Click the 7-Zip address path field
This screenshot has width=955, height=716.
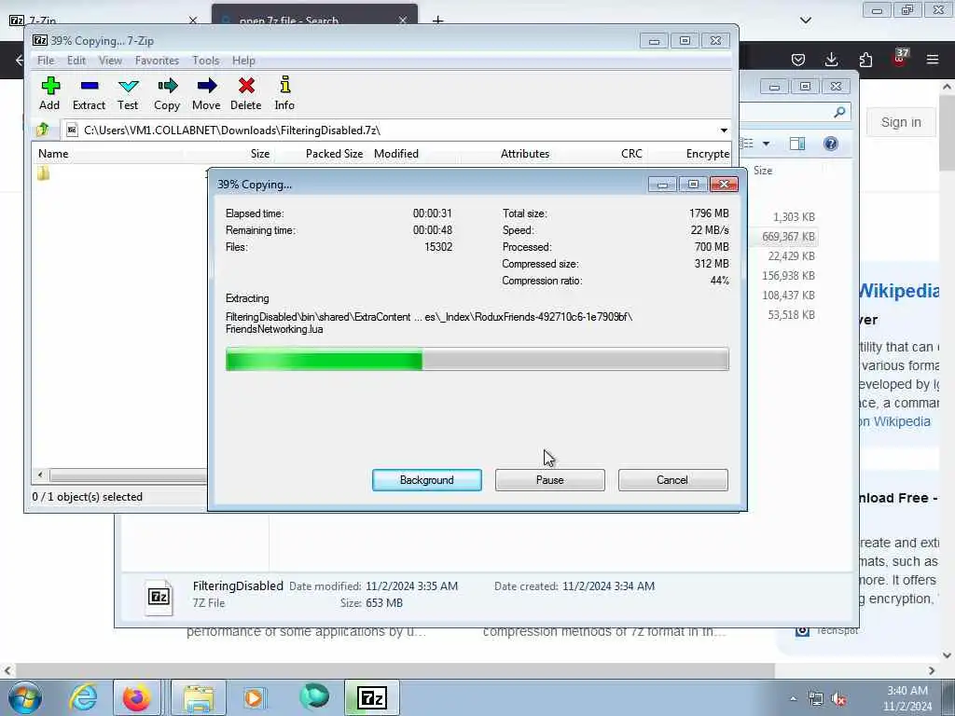click(x=390, y=130)
